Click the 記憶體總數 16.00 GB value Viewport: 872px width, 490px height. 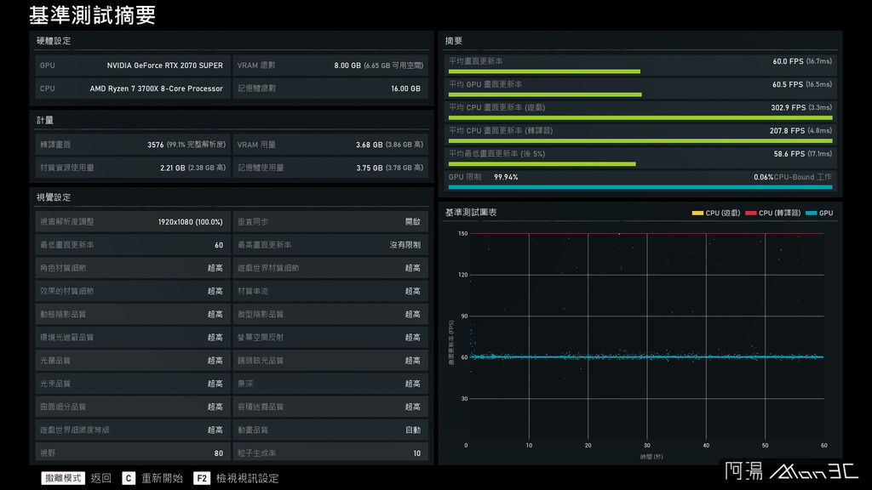[x=405, y=88]
